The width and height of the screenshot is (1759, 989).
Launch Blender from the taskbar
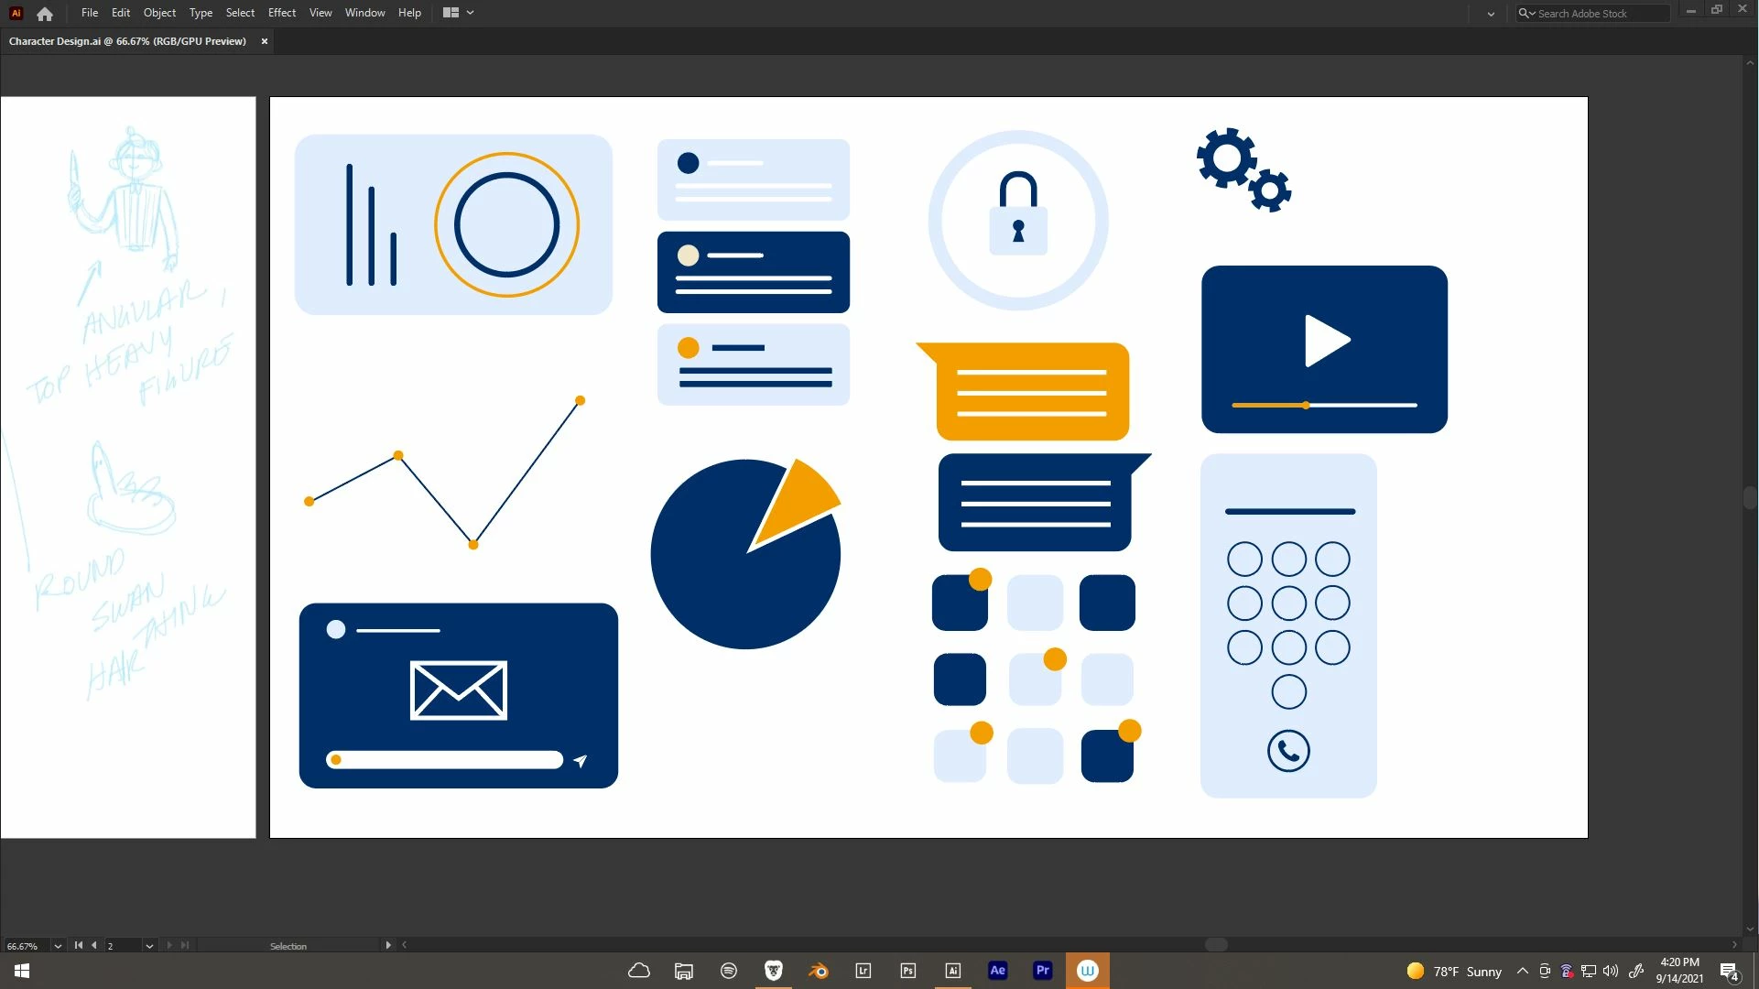(x=818, y=971)
